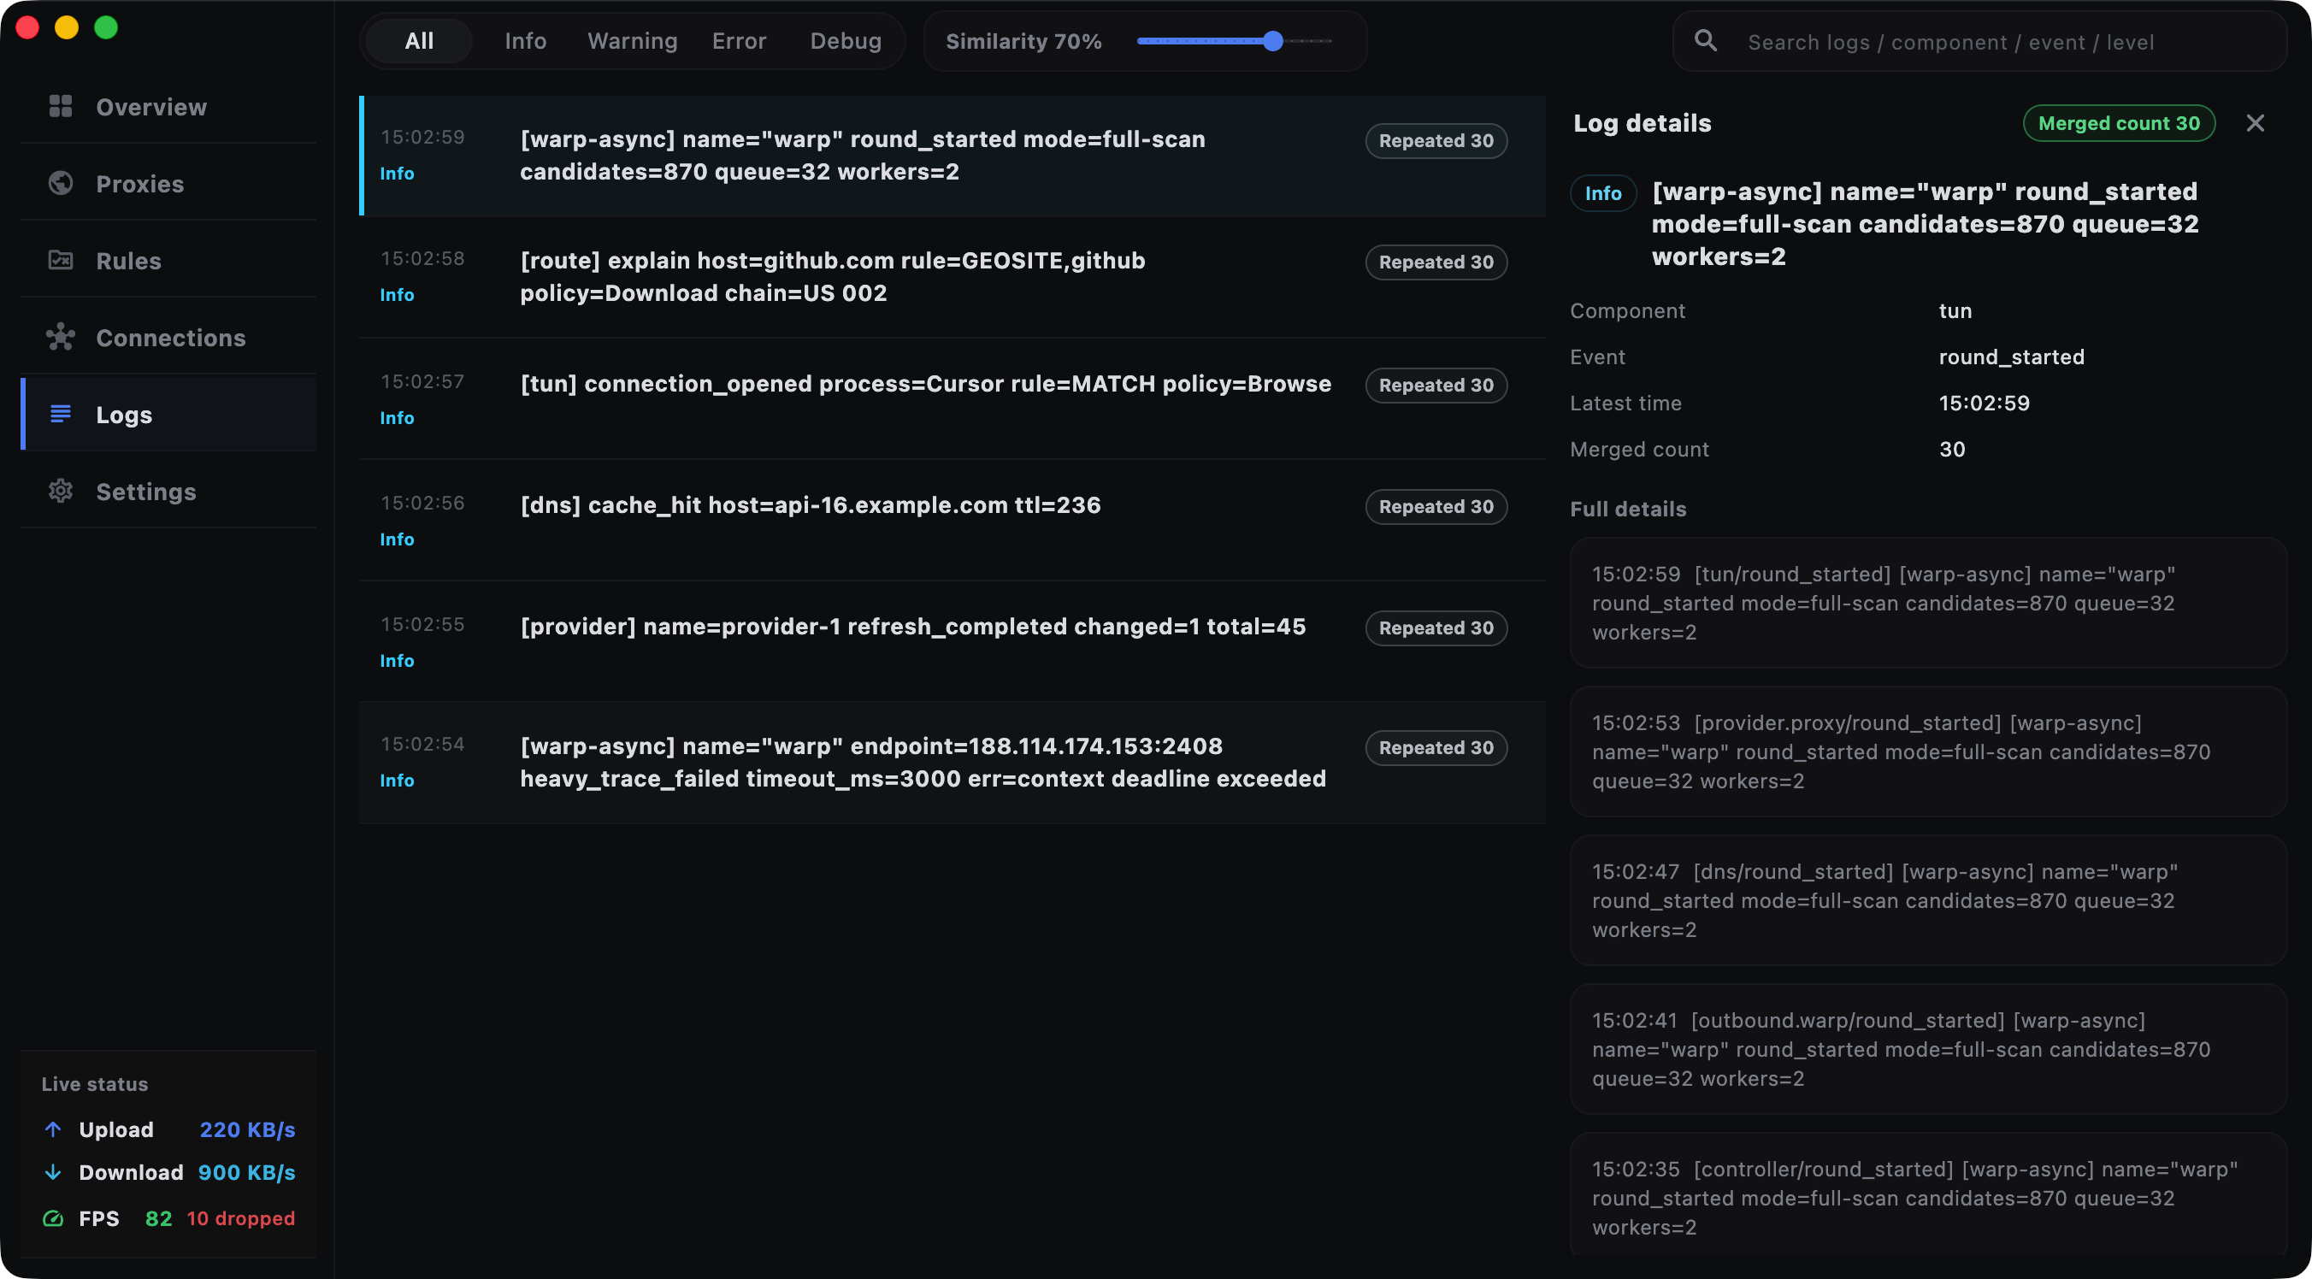Open the Overview grid icon
This screenshot has width=2312, height=1279.
pos(60,107)
